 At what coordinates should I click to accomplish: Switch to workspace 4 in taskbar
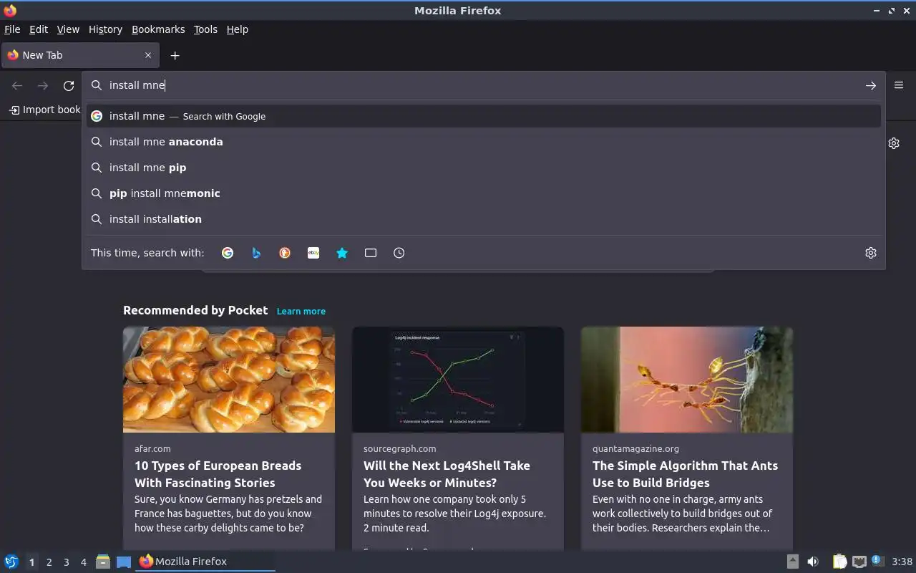pyautogui.click(x=84, y=562)
